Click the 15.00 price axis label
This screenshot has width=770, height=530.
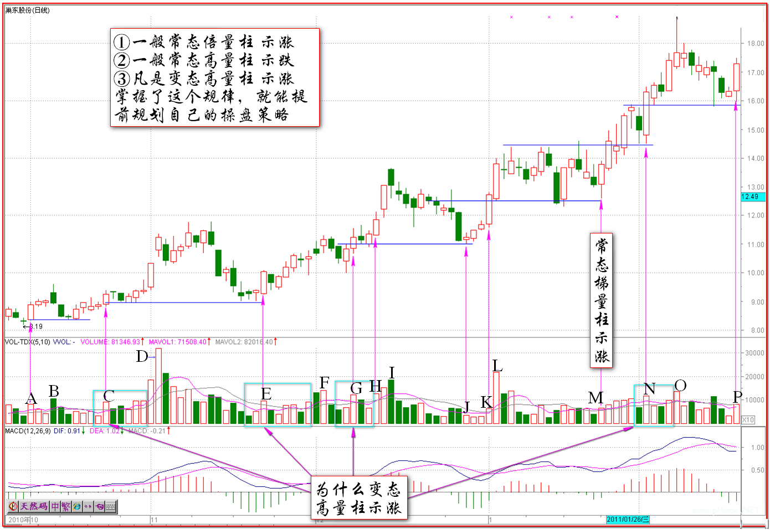click(x=756, y=130)
